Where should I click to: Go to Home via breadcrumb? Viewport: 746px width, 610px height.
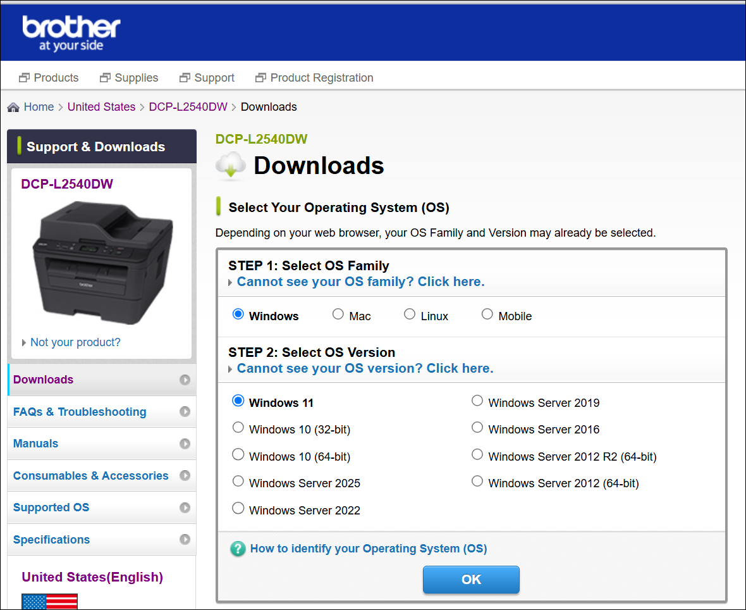point(39,107)
